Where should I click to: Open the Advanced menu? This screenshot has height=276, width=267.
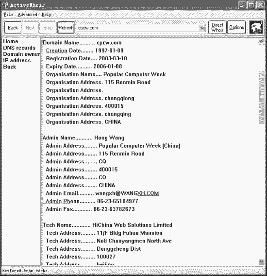click(28, 15)
